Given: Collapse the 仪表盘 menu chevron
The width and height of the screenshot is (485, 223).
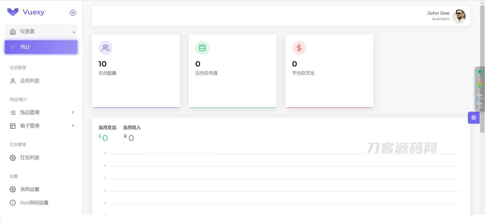Looking at the screenshot, I should click(74, 32).
